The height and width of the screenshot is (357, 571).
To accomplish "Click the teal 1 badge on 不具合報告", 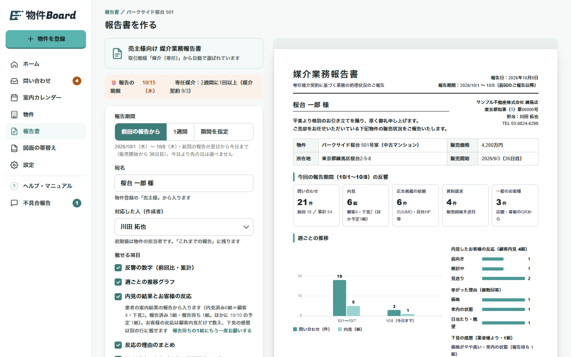I will [77, 203].
